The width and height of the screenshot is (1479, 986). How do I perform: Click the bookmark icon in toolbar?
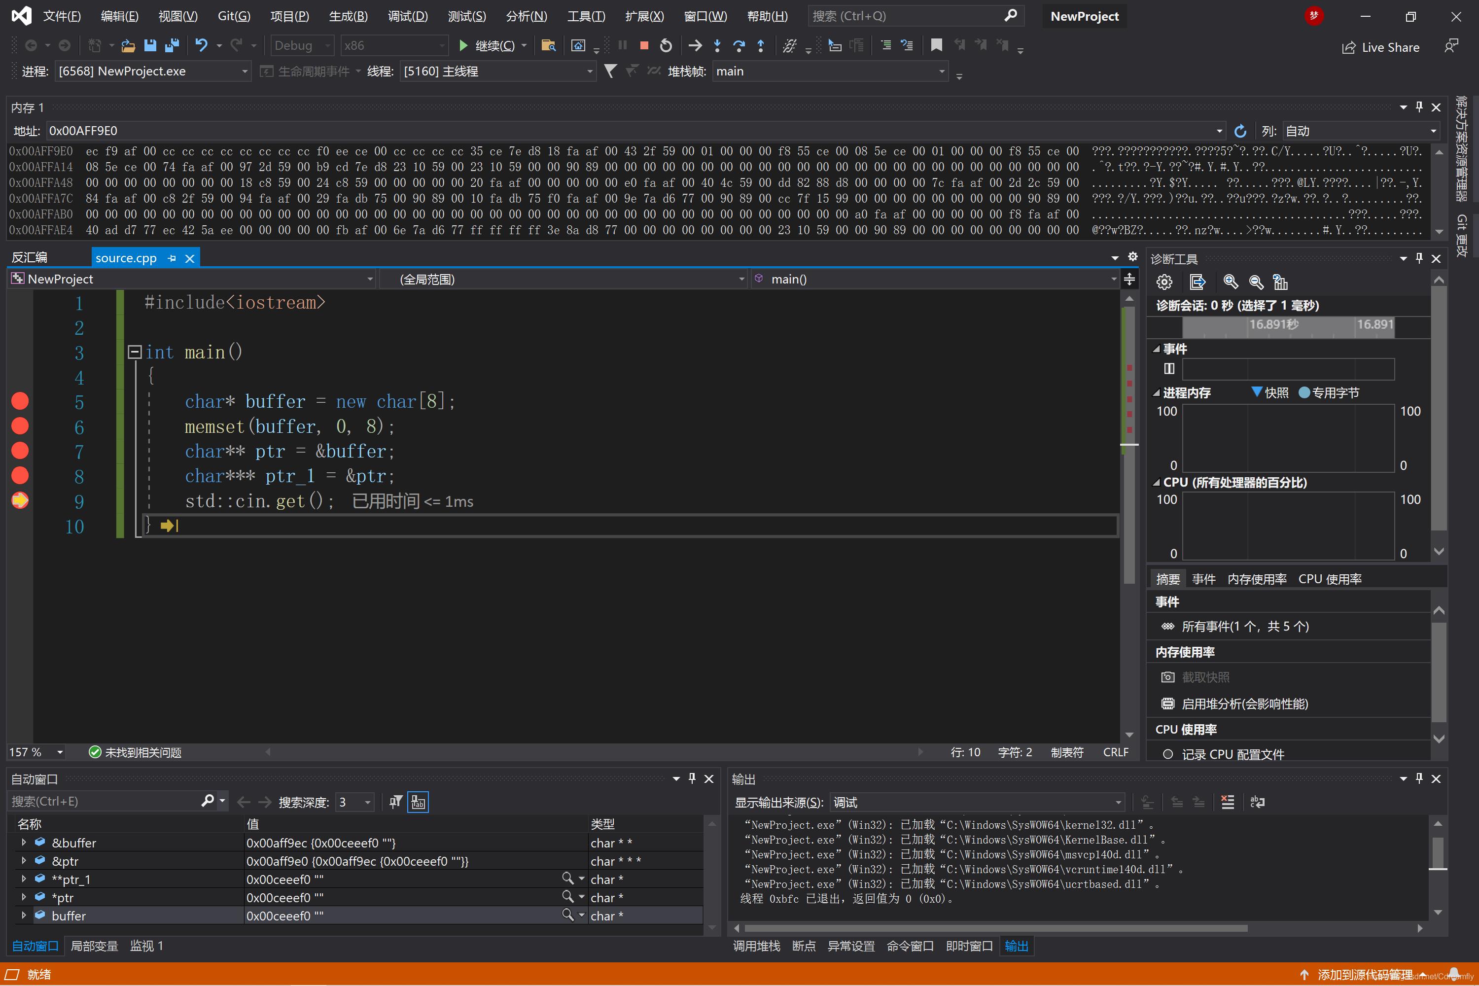936,45
